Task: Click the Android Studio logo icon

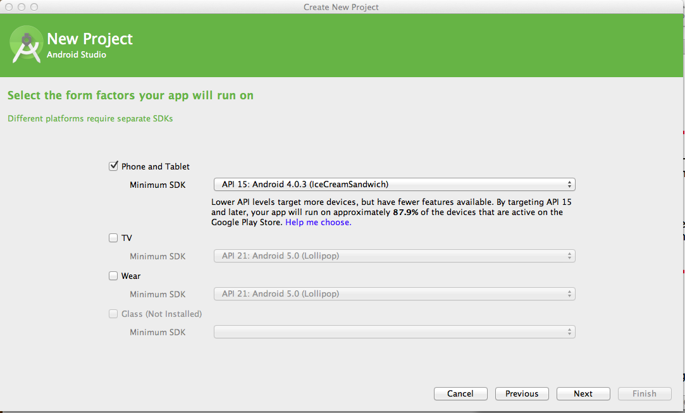Action: tap(26, 44)
